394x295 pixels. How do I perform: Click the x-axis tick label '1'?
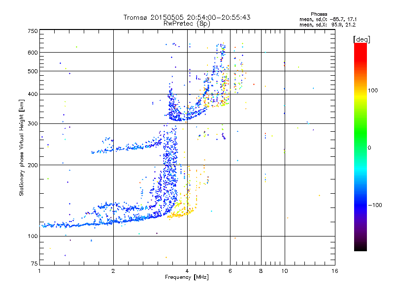pyautogui.click(x=39, y=271)
